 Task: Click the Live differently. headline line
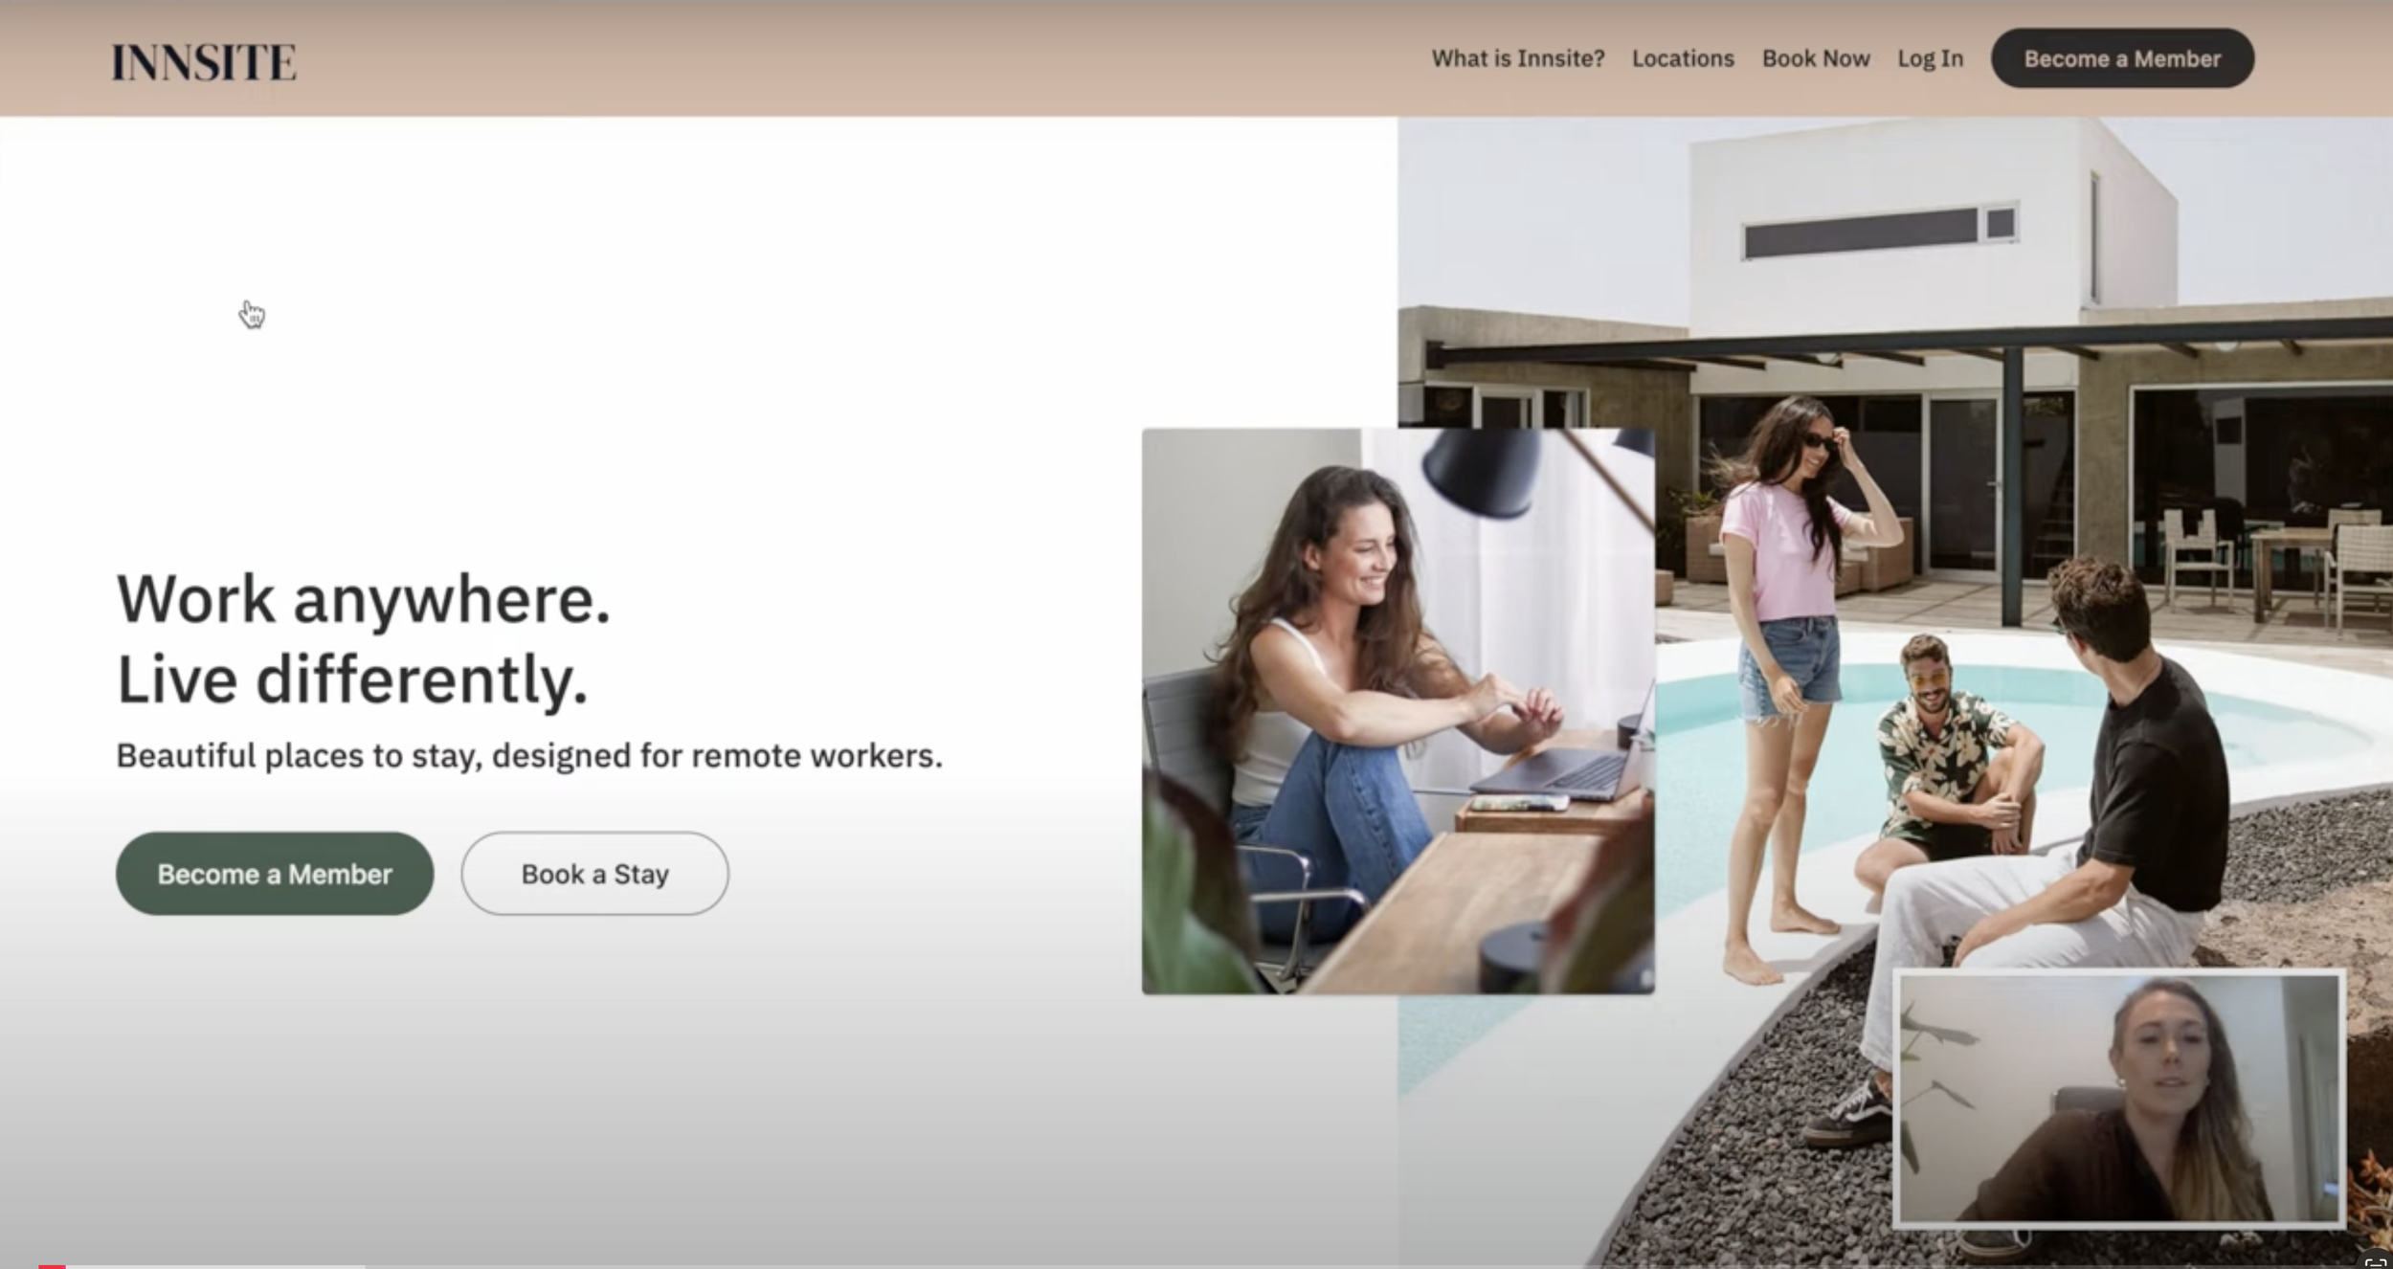tap(351, 680)
